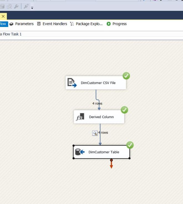Viewport: 183px width, 204px height.
Task: Click the DimCustomer Table destination icon
Action: pyautogui.click(x=80, y=152)
